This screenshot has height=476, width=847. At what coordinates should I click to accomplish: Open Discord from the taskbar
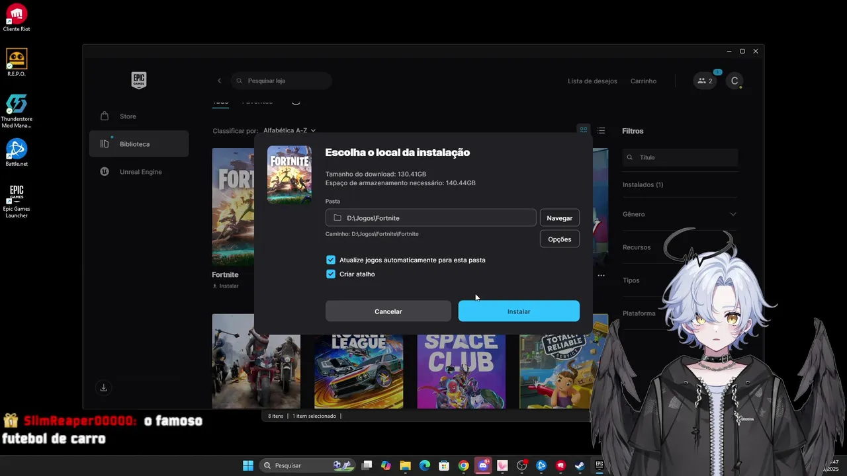click(483, 465)
